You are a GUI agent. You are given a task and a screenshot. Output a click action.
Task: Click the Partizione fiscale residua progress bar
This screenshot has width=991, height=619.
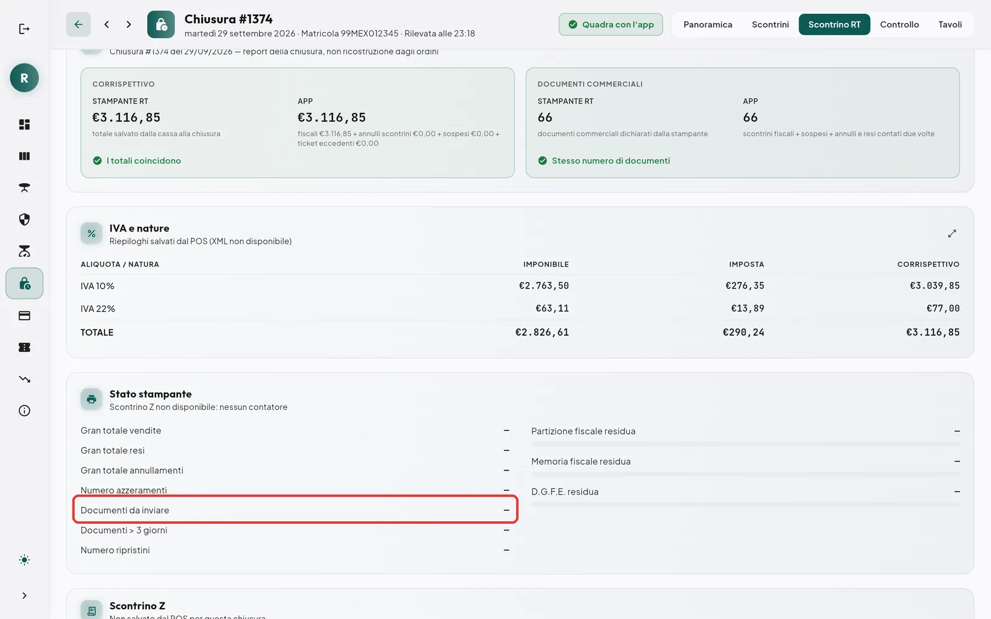tap(746, 444)
